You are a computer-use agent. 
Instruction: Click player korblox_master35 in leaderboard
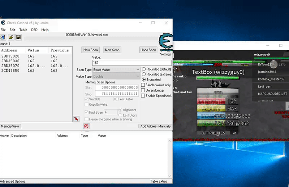[271, 79]
